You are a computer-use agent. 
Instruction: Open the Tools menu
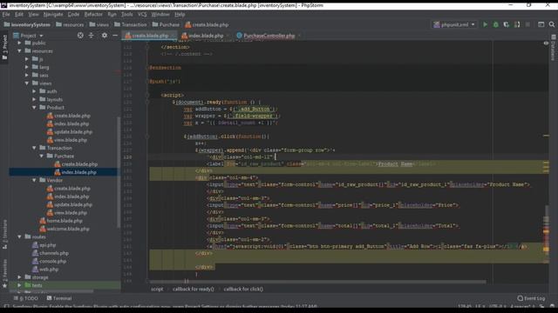[126, 14]
